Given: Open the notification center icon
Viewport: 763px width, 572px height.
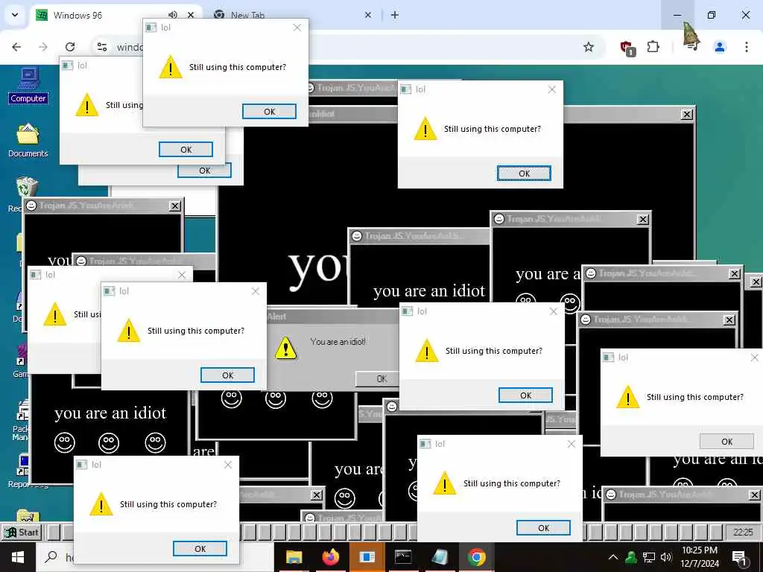Looking at the screenshot, I should coord(740,557).
